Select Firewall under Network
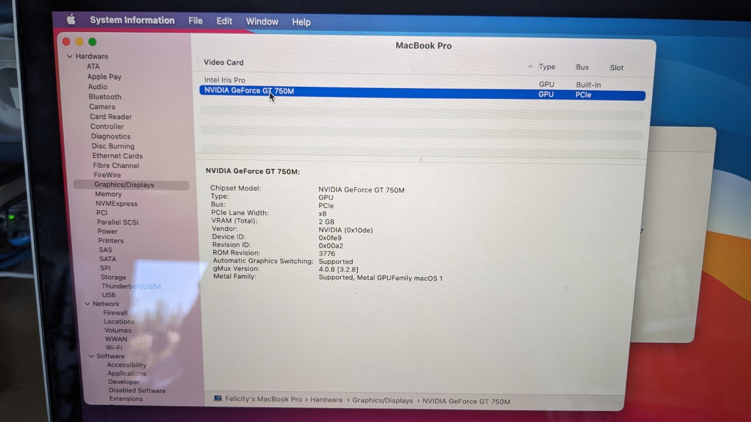Screen dimensions: 751x422 [115, 313]
